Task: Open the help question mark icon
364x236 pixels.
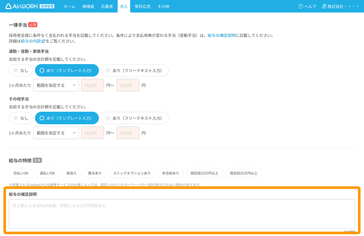Action: 300,6
